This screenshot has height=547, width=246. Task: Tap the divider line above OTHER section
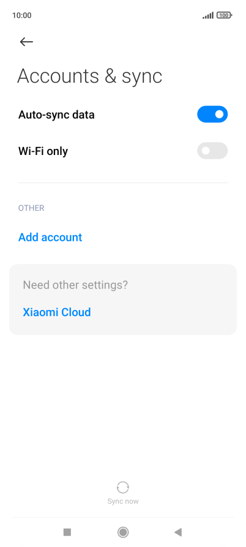tap(123, 183)
